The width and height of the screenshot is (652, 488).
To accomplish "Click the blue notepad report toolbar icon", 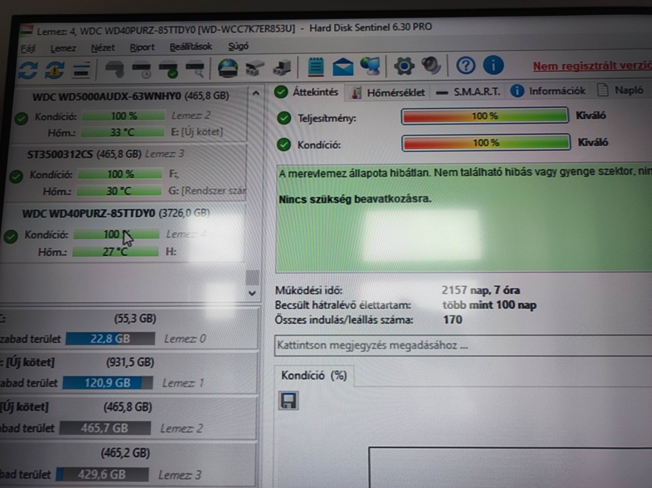I will click(315, 67).
